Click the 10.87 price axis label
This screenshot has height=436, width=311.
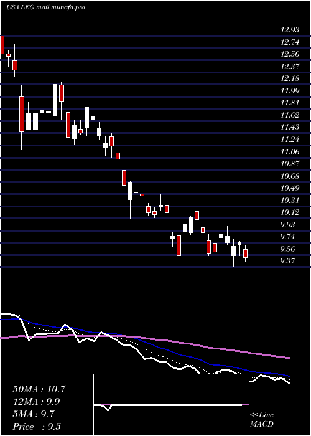point(290,163)
